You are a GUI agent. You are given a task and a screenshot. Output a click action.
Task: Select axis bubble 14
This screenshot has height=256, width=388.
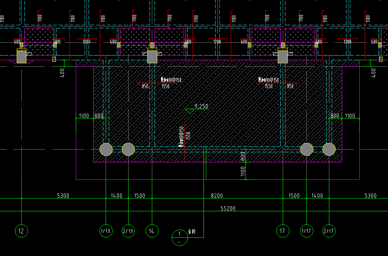[x=152, y=231]
